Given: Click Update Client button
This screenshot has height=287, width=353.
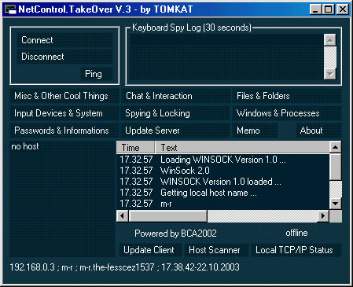Looking at the screenshot, I should click(150, 250).
